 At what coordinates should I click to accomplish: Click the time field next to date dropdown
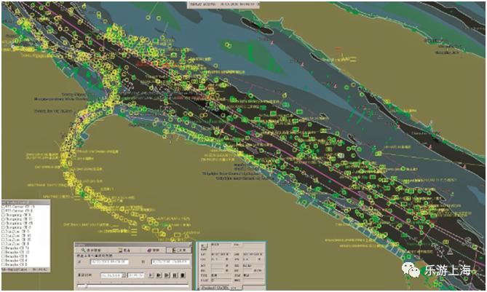[x=135, y=275]
